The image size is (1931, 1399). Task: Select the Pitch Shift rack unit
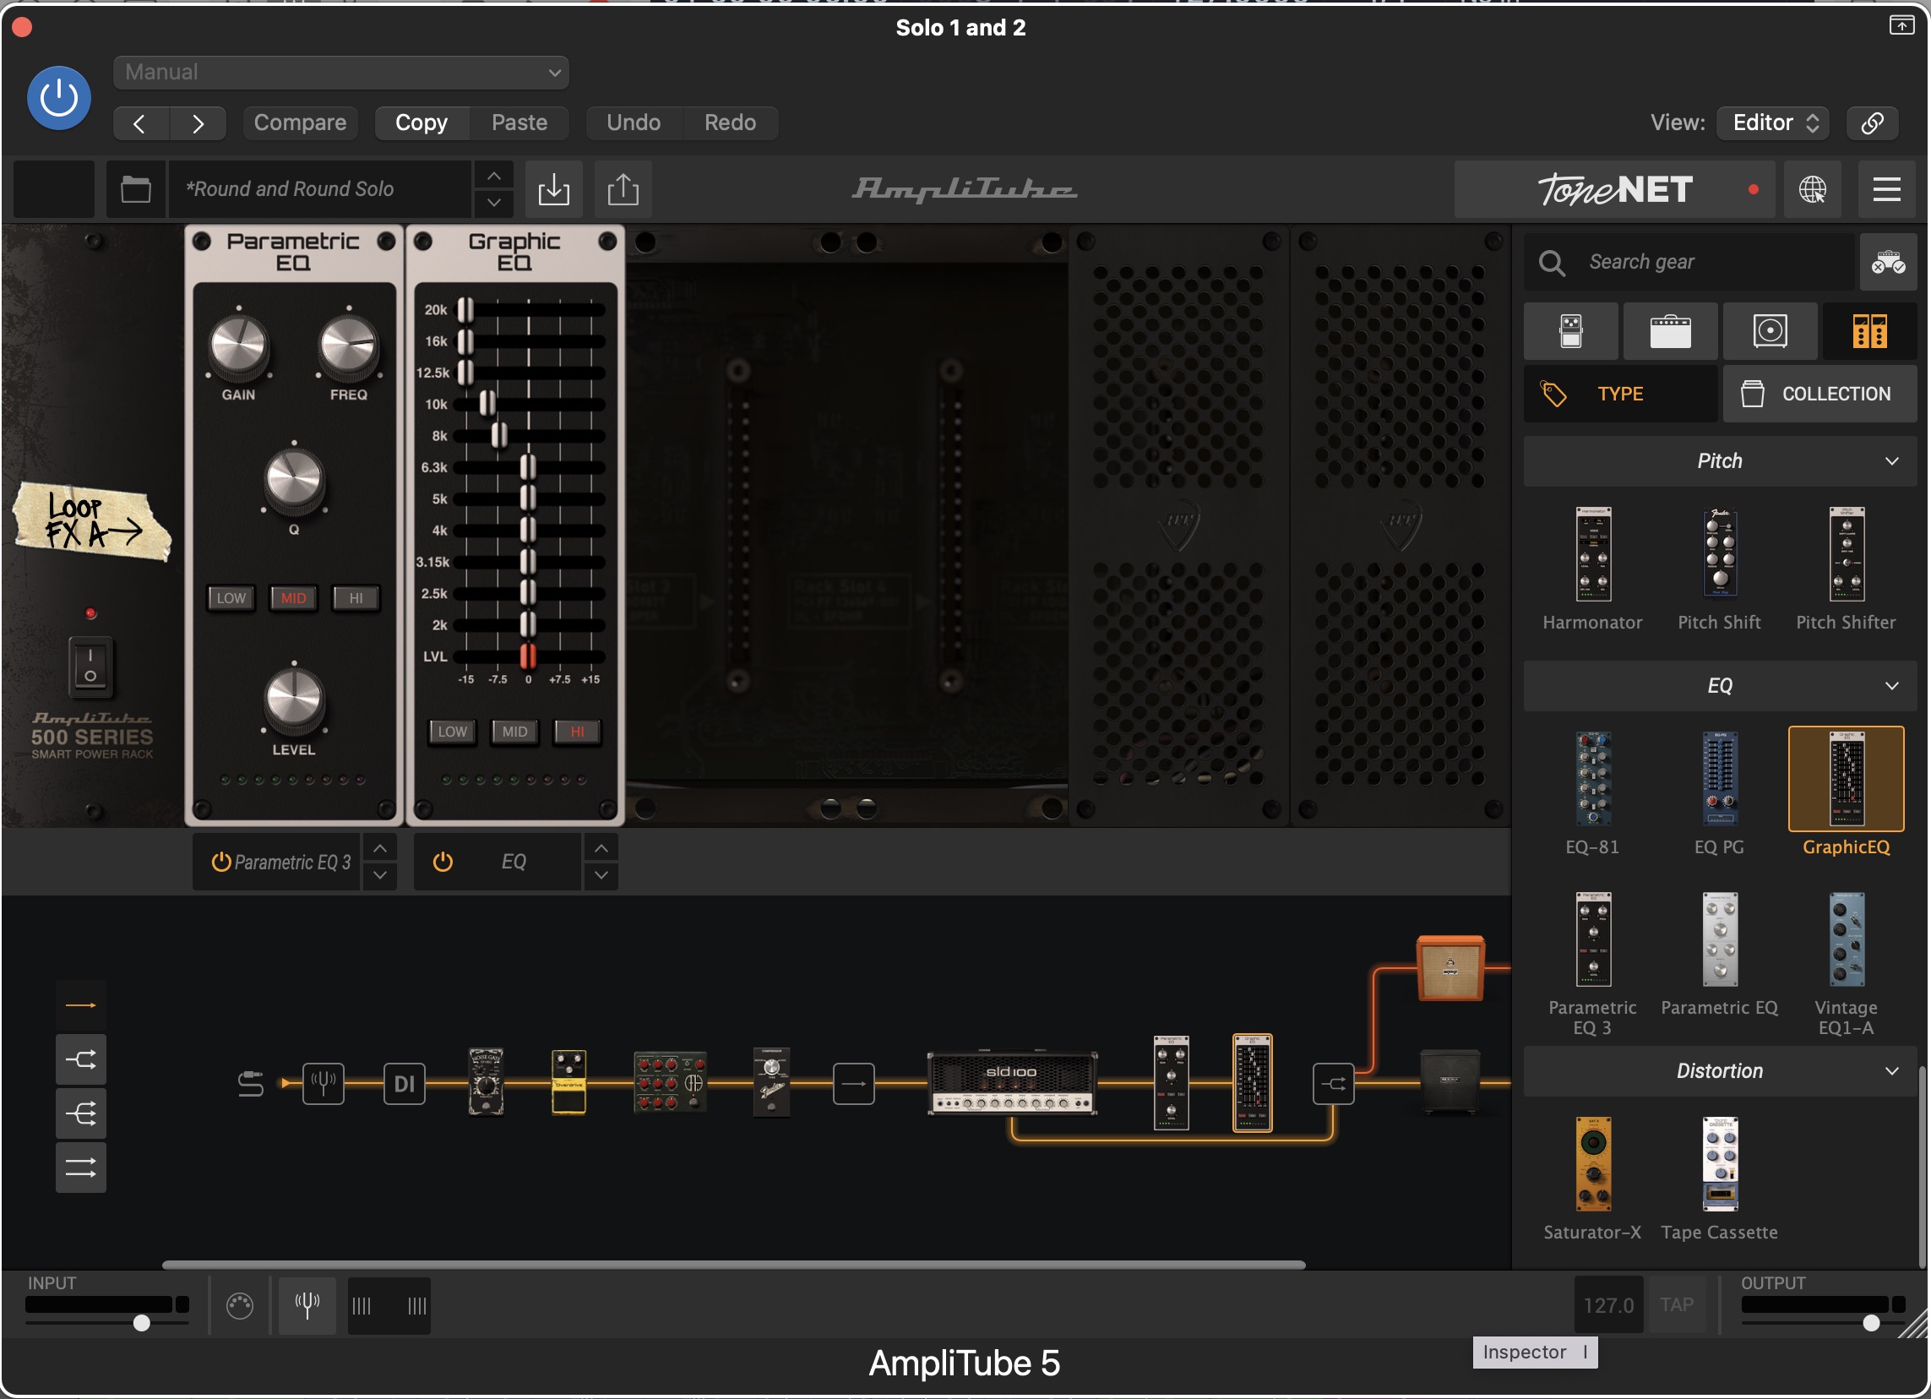point(1720,569)
